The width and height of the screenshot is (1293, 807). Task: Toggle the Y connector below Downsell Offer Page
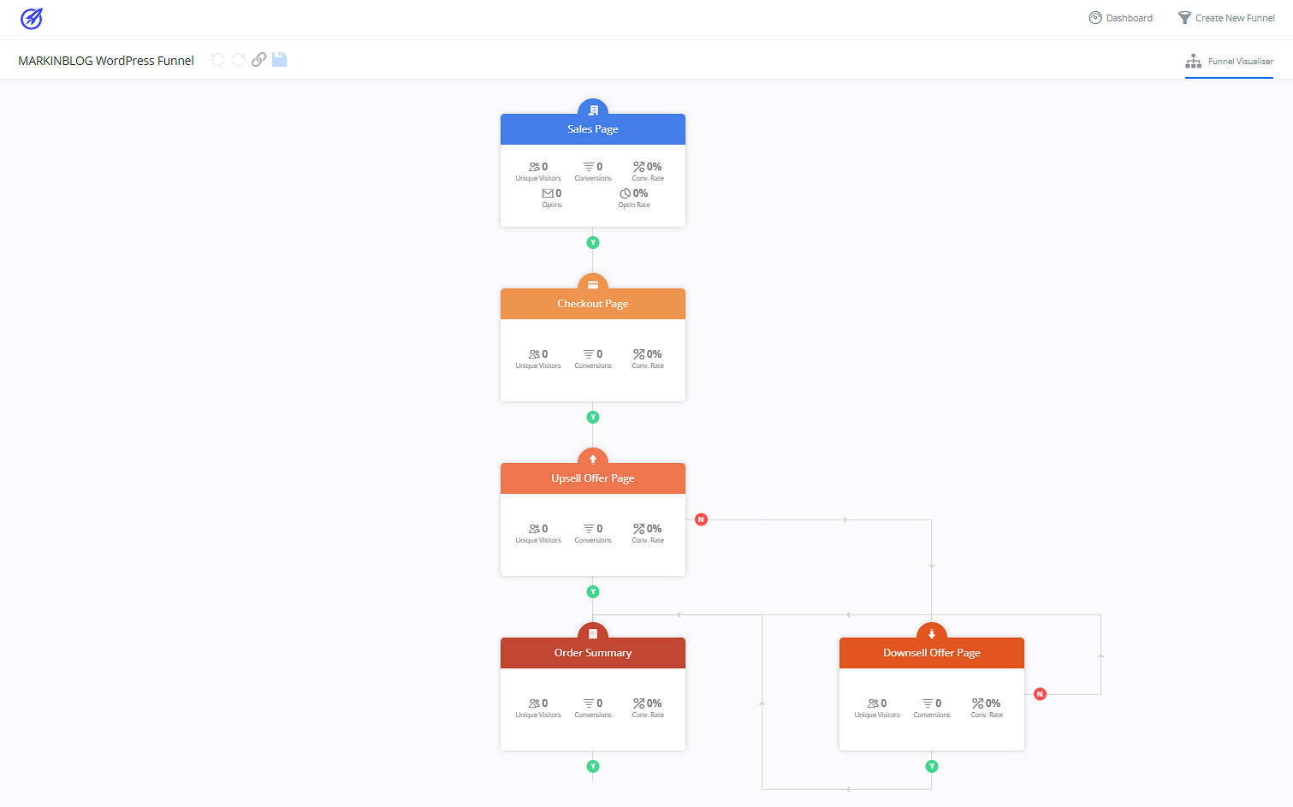click(x=932, y=766)
